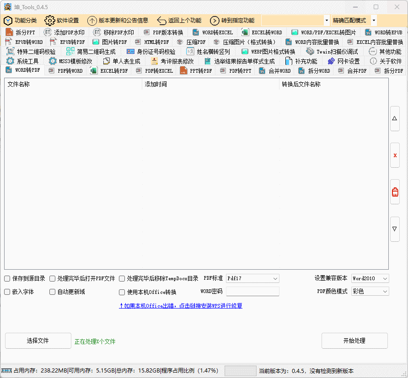Click the 返回上个功能 back arrow icon
408x378 pixels.
pyautogui.click(x=161, y=21)
